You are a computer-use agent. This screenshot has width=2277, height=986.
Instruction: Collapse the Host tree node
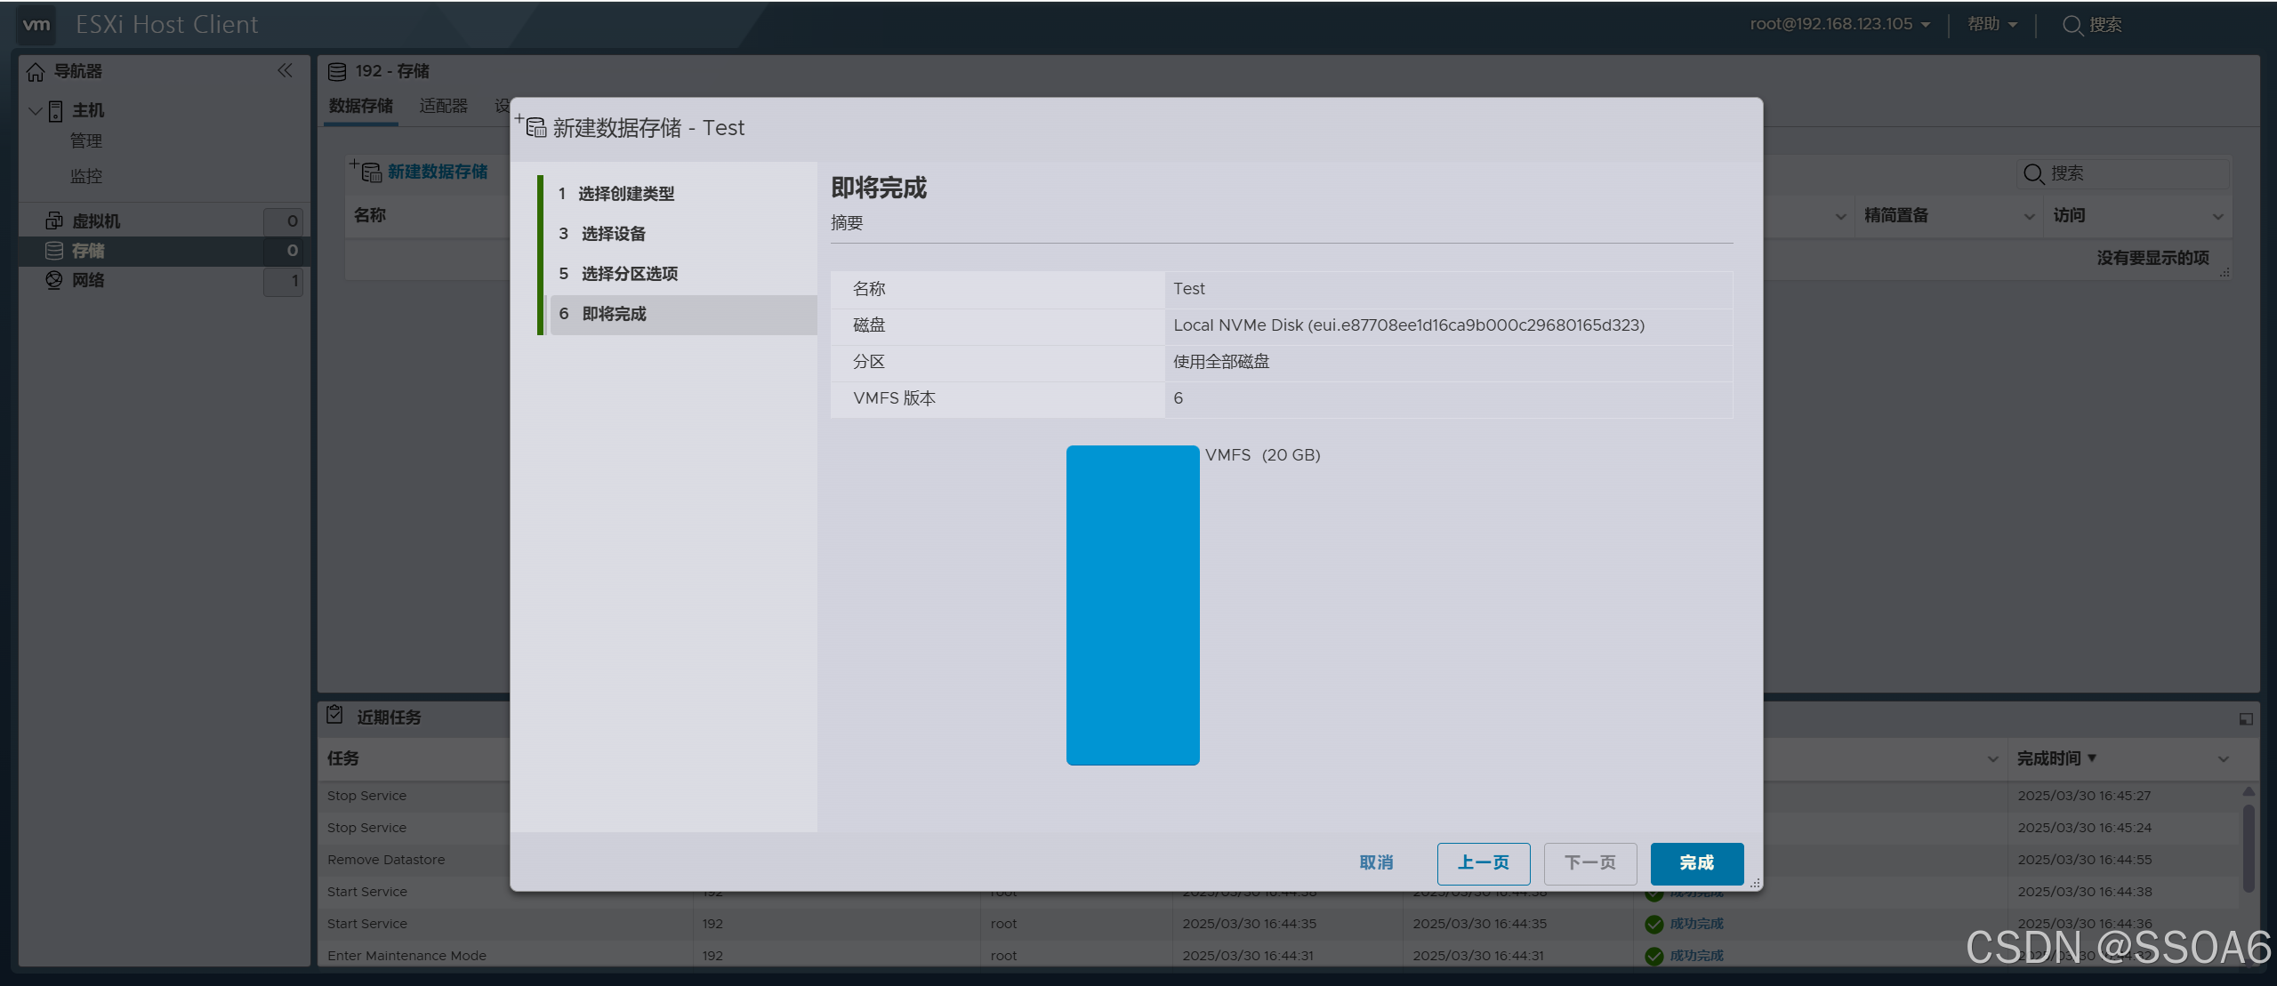(36, 111)
